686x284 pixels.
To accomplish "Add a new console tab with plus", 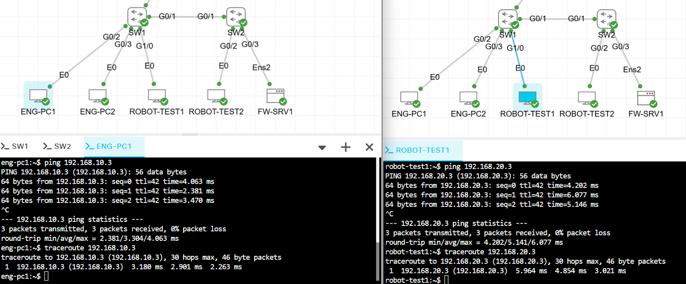I will click(x=346, y=147).
